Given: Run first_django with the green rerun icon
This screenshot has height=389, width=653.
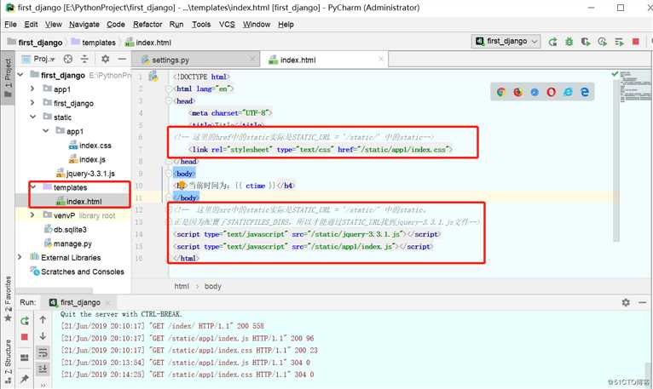Looking at the screenshot, I should [x=552, y=42].
